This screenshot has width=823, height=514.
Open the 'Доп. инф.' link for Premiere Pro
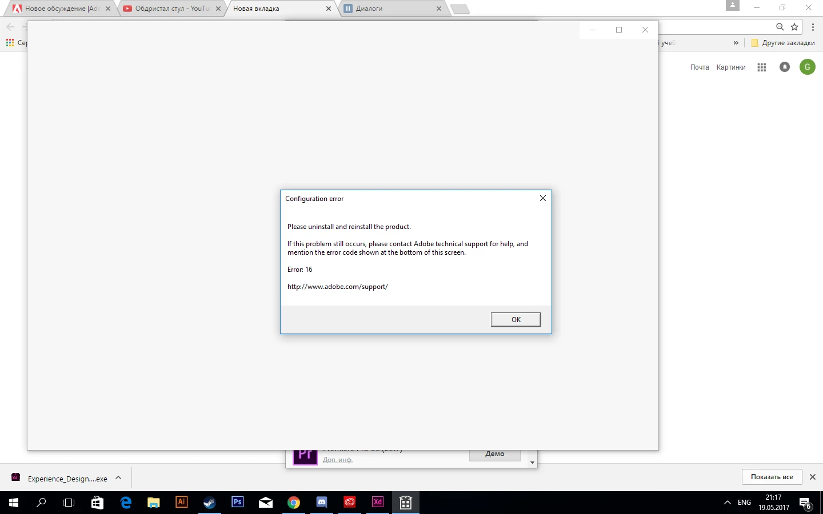click(x=337, y=460)
